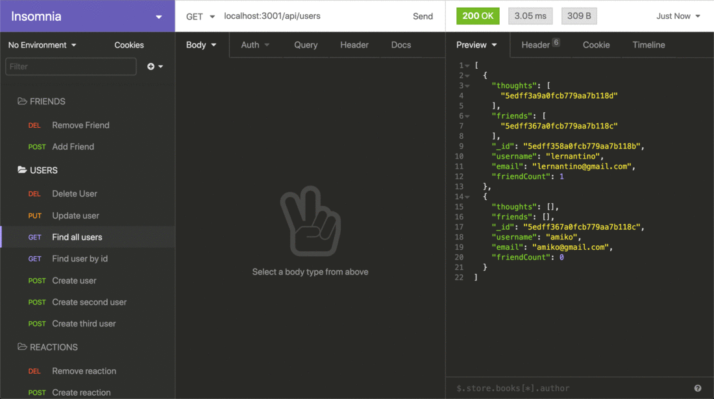
Task: Click the open USERS folder icon
Action: coord(22,170)
